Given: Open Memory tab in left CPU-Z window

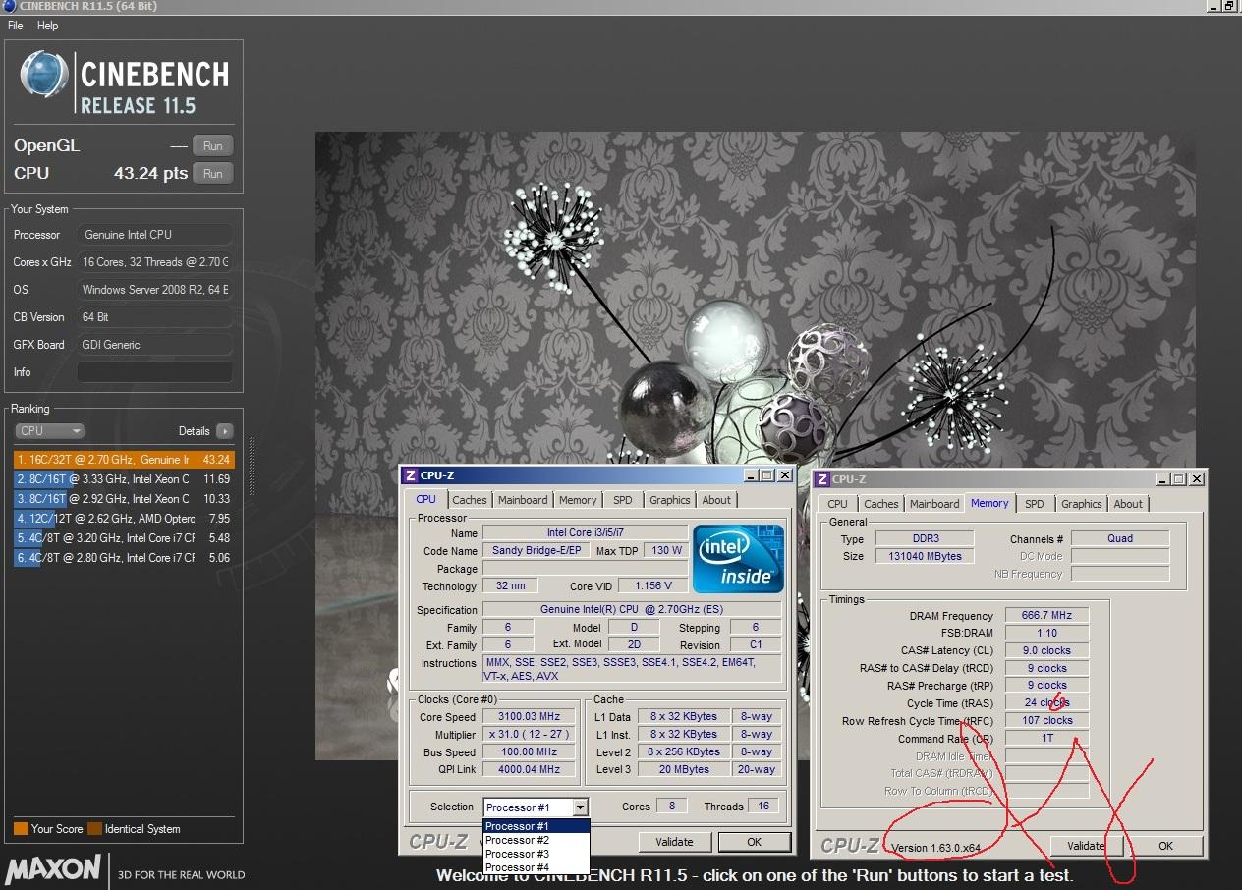Looking at the screenshot, I should pos(578,500).
